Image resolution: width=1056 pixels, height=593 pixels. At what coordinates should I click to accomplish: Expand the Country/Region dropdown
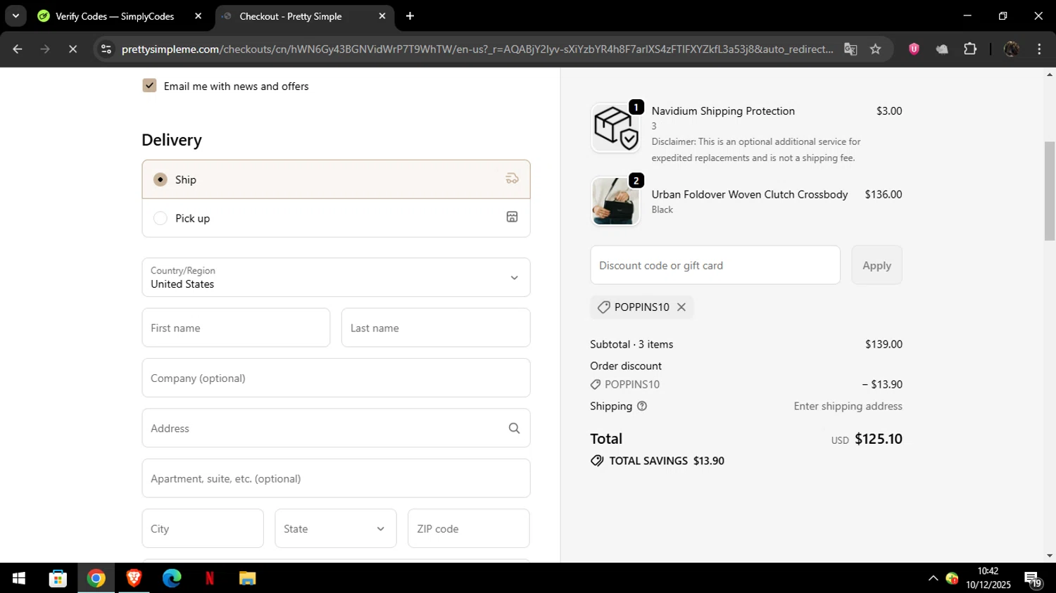coord(336,277)
